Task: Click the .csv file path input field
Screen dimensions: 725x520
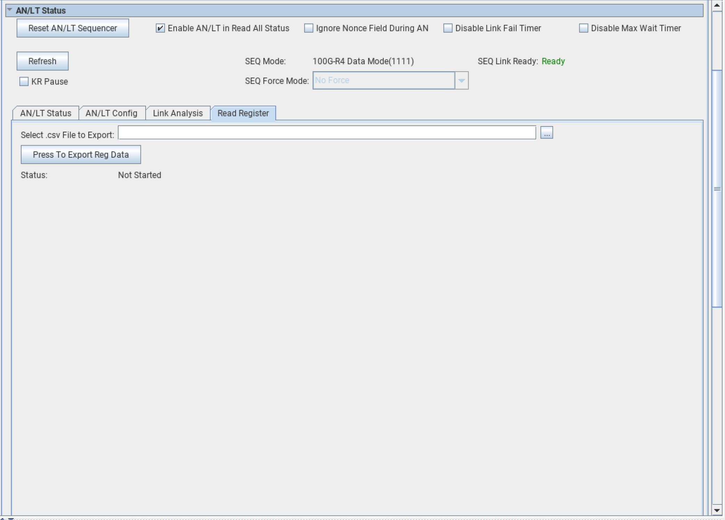Action: pyautogui.click(x=327, y=133)
